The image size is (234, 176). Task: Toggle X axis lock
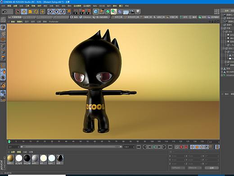pos(50,12)
